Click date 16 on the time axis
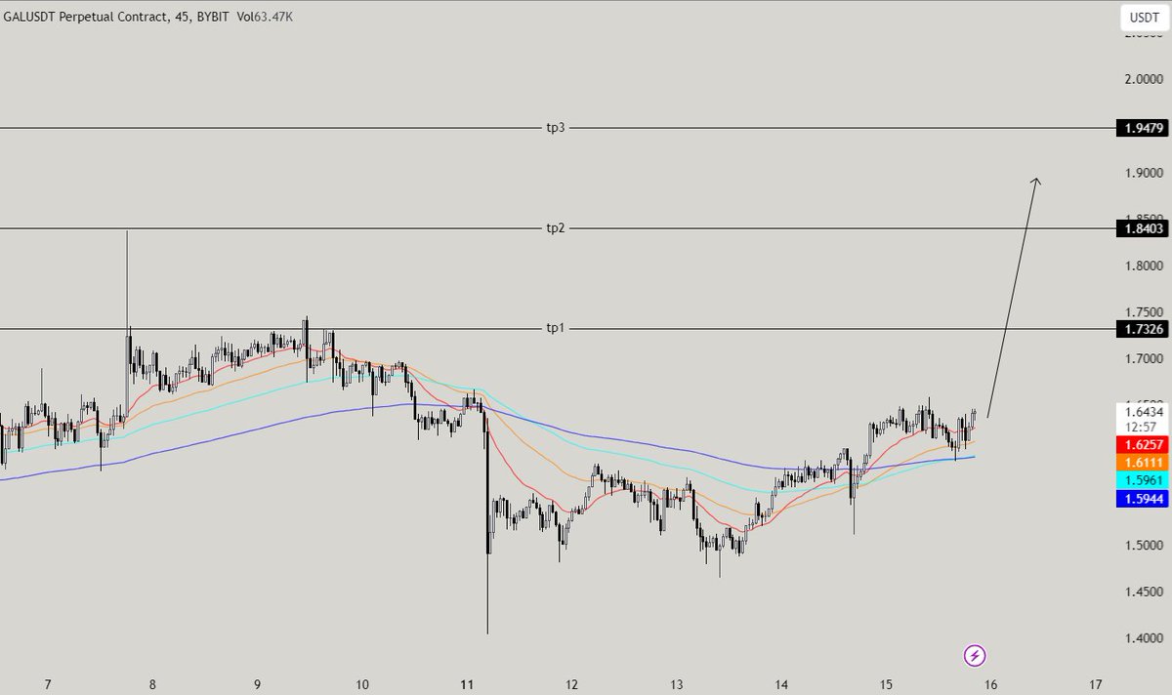 tap(991, 683)
